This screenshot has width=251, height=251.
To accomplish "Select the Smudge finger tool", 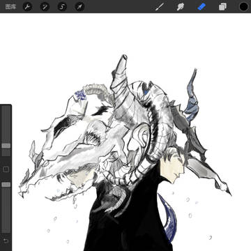I will coord(181,7).
